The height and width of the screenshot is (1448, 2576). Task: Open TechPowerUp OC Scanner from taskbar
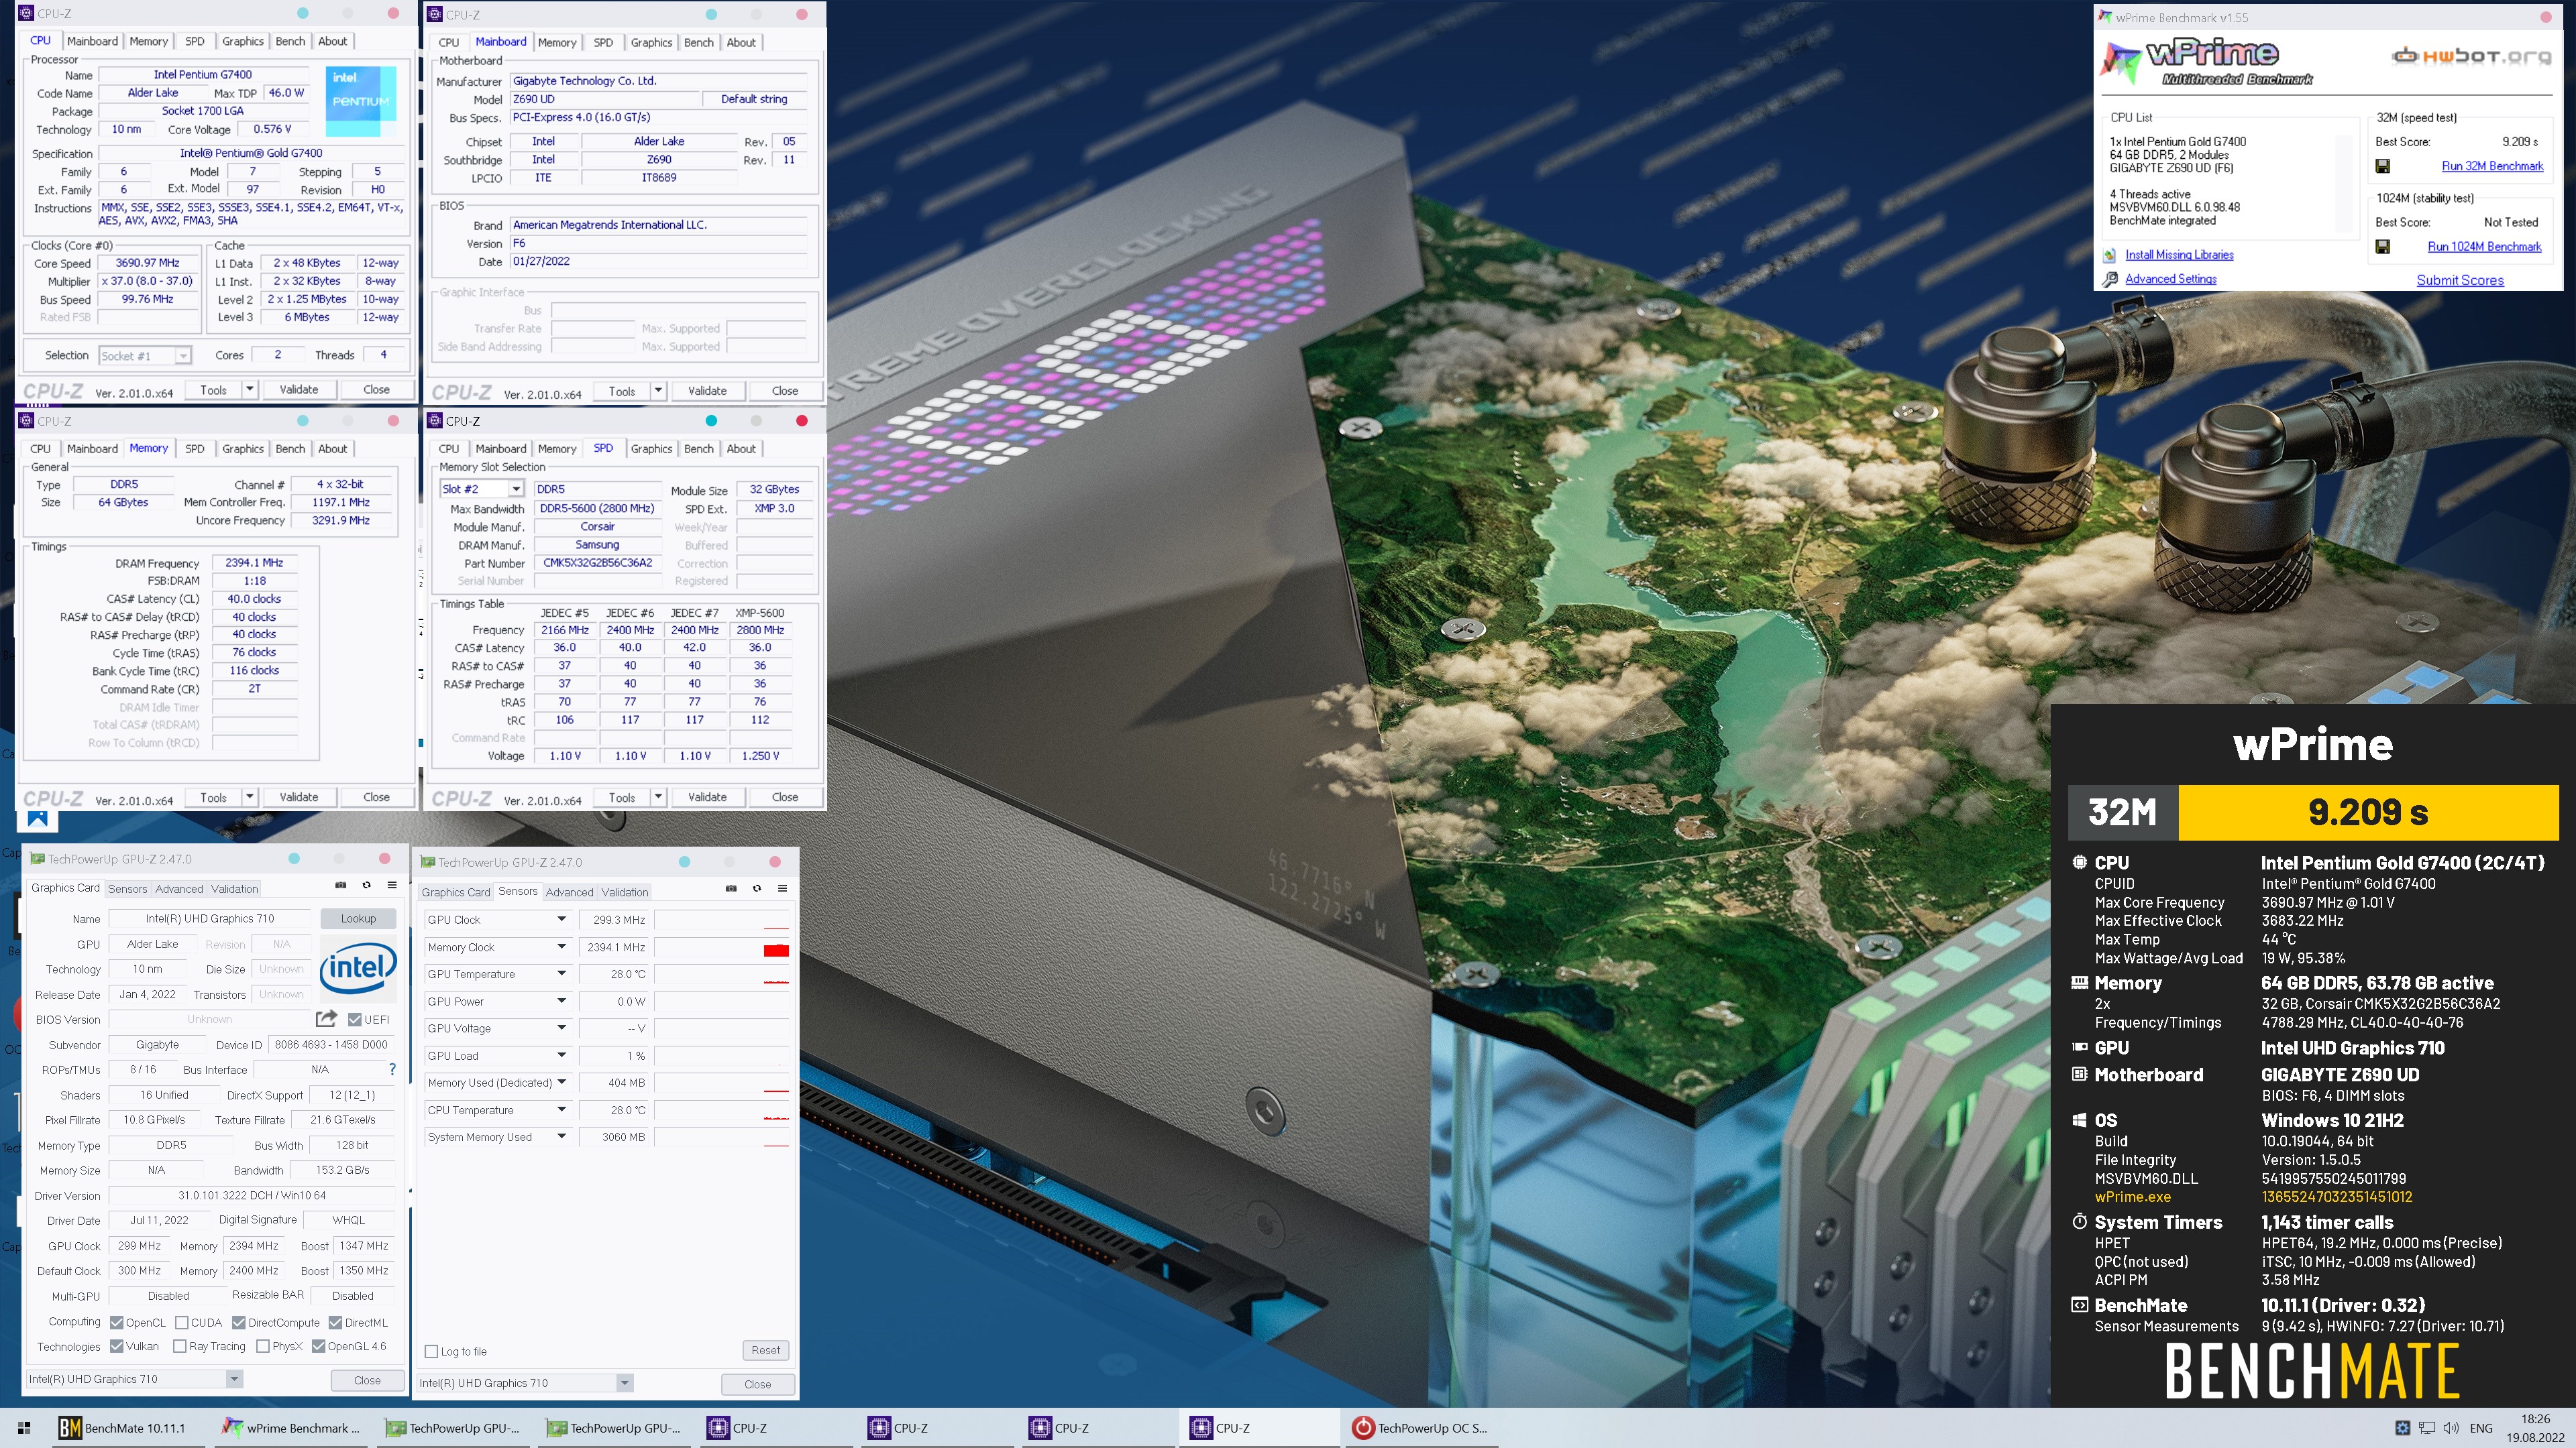click(1420, 1428)
